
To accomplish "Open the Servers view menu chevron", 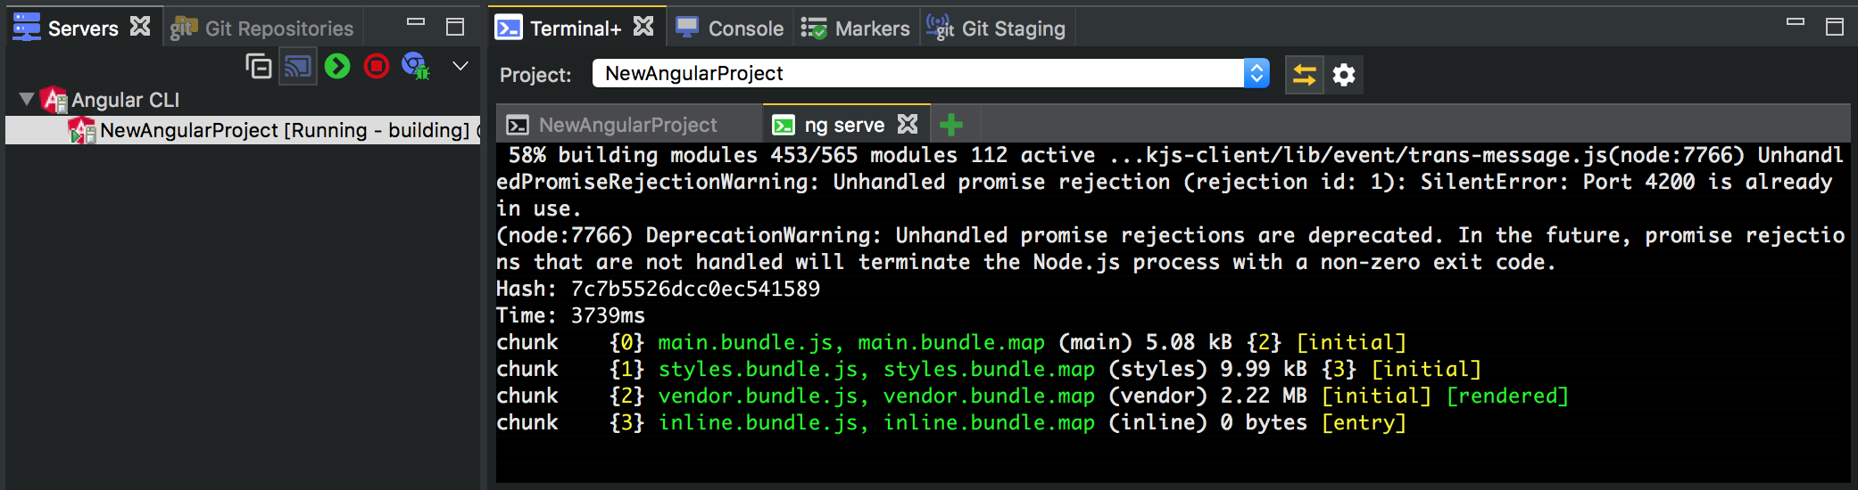I will 460,66.
